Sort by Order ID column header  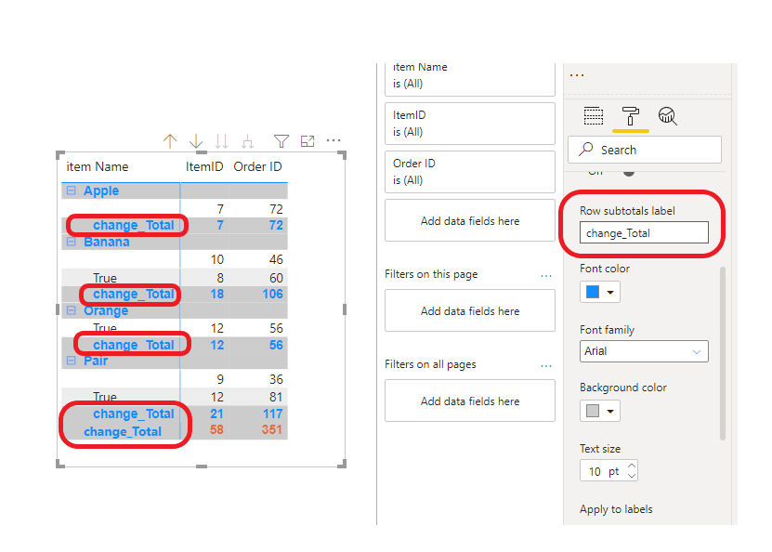click(x=257, y=167)
